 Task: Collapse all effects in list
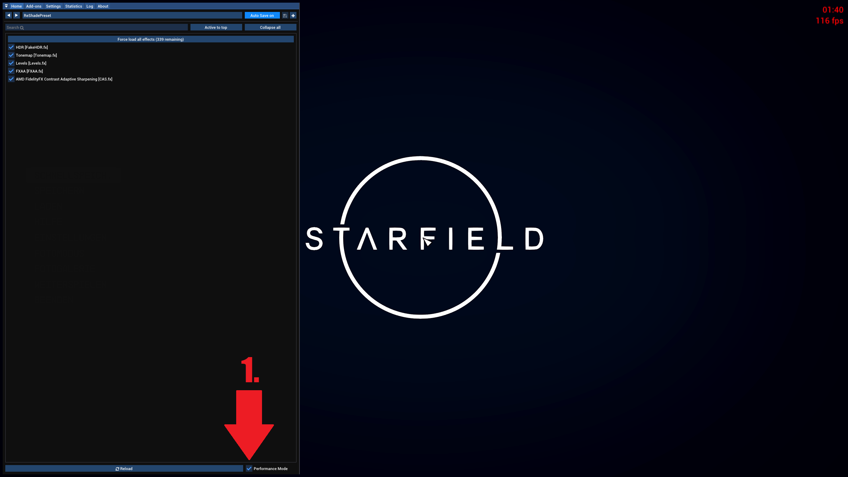pos(270,27)
